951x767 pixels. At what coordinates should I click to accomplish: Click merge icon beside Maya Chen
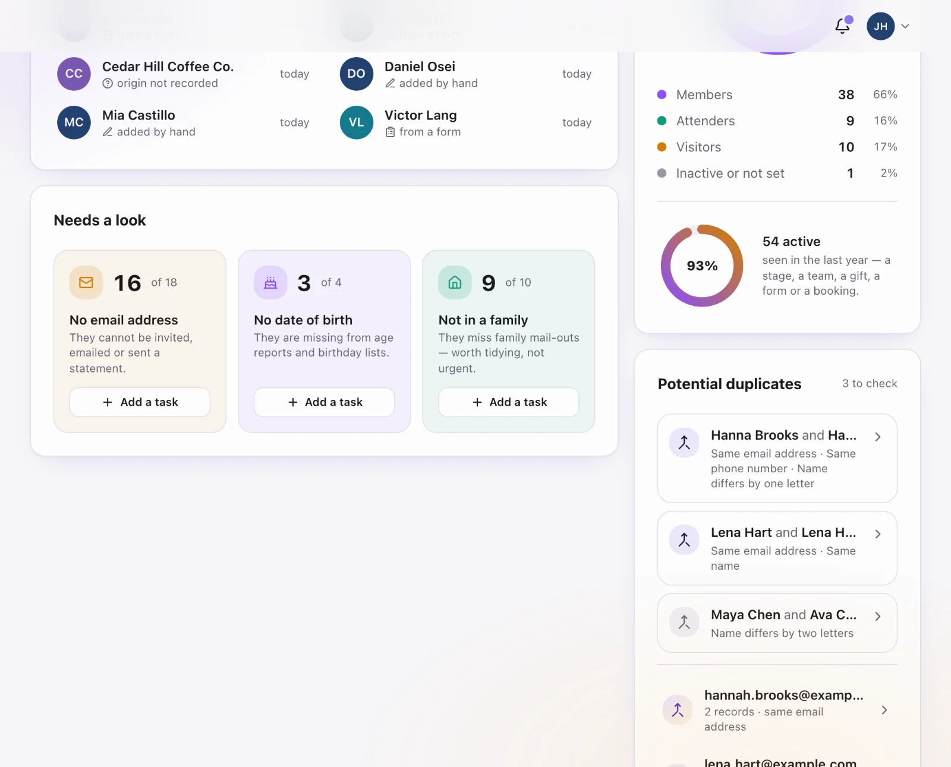tap(684, 622)
